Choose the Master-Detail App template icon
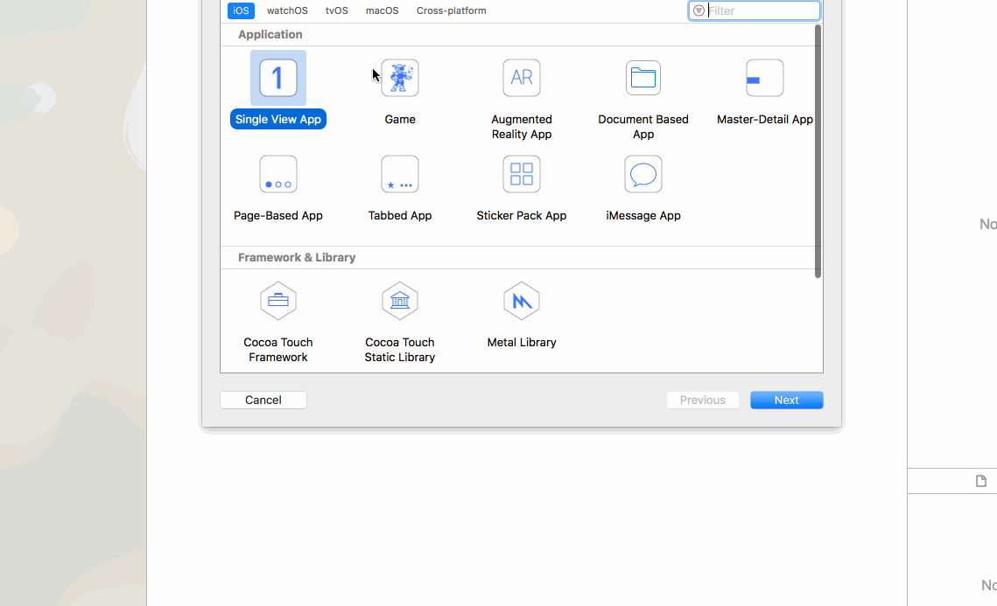This screenshot has width=997, height=606. (x=765, y=78)
